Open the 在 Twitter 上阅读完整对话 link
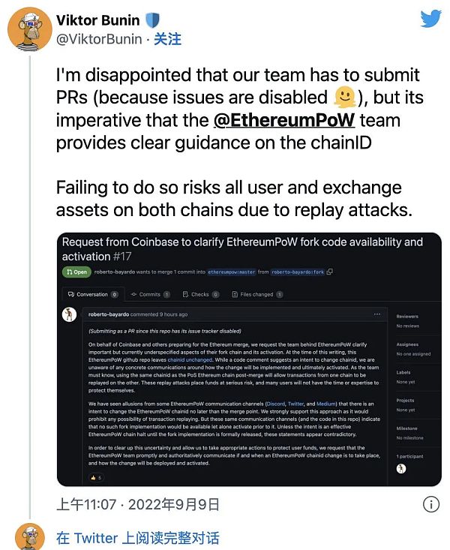Viewport: 450px width, 550px height. (x=137, y=537)
